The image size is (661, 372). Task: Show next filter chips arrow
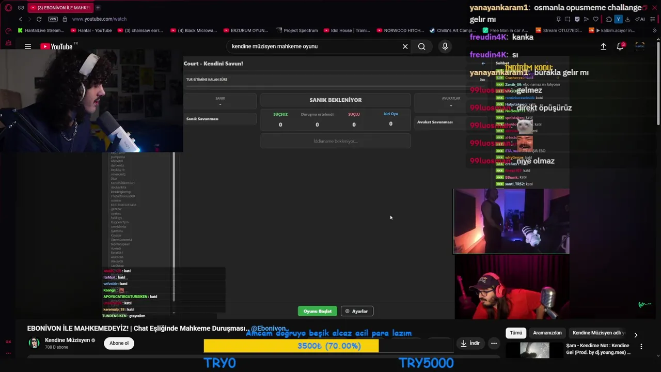tap(636, 335)
